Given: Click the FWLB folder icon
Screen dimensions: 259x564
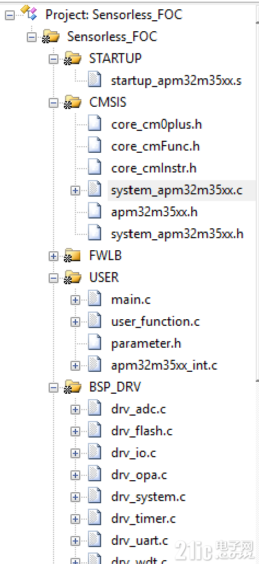Looking at the screenshot, I should click(72, 255).
